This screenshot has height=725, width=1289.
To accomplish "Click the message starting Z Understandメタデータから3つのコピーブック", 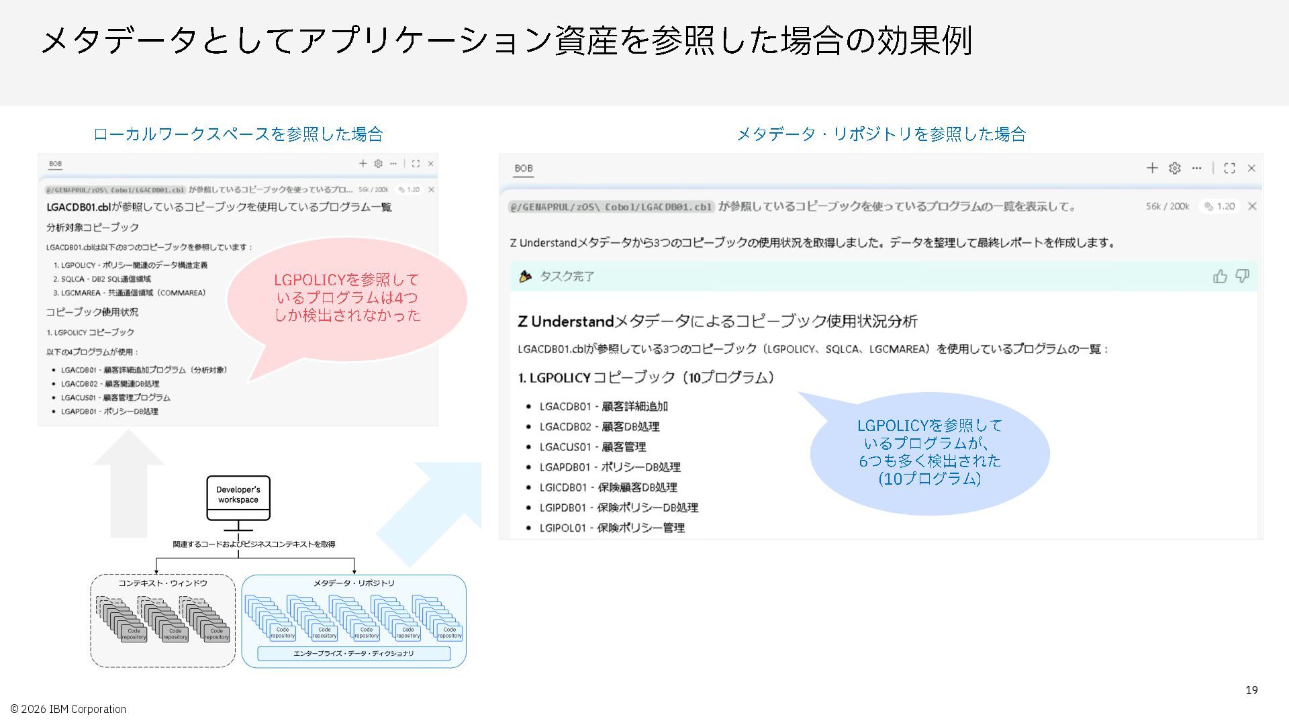I will coord(812,243).
